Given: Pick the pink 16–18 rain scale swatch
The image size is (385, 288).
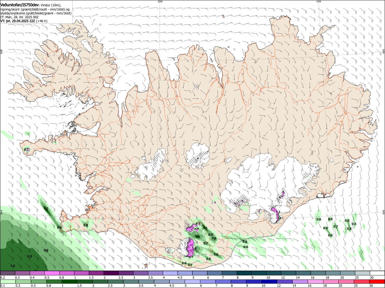Looking at the screenshot, I should pos(315,281).
